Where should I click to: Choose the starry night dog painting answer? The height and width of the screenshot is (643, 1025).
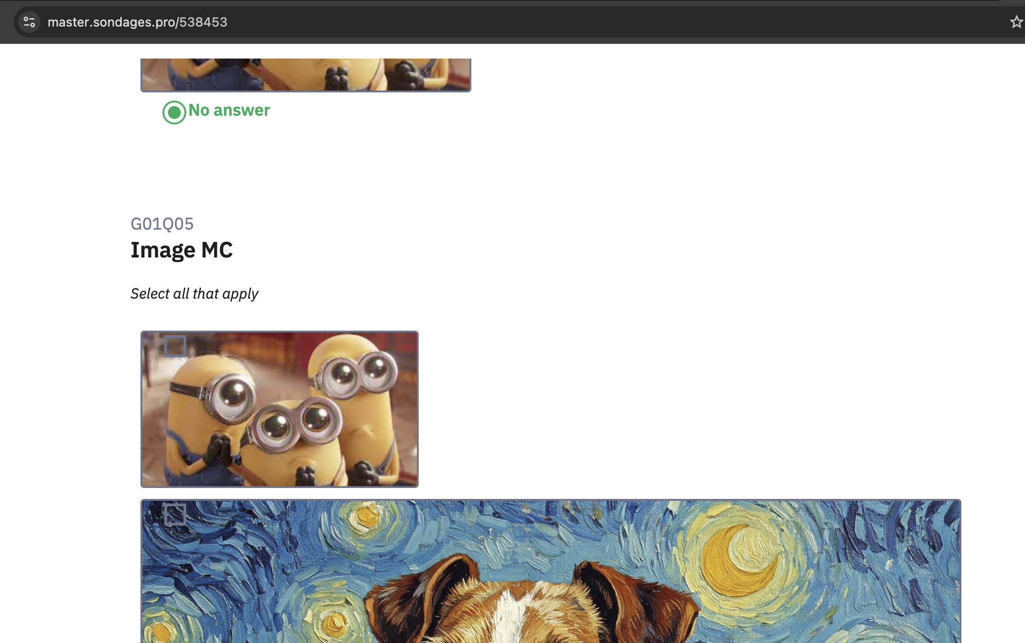click(551, 572)
